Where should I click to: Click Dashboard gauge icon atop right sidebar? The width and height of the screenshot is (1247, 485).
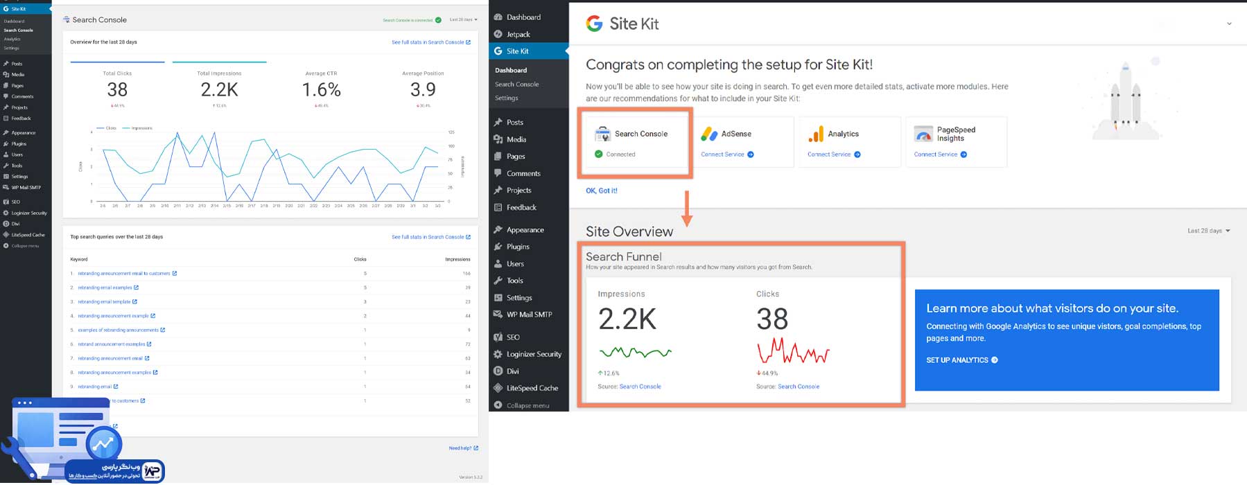[498, 17]
